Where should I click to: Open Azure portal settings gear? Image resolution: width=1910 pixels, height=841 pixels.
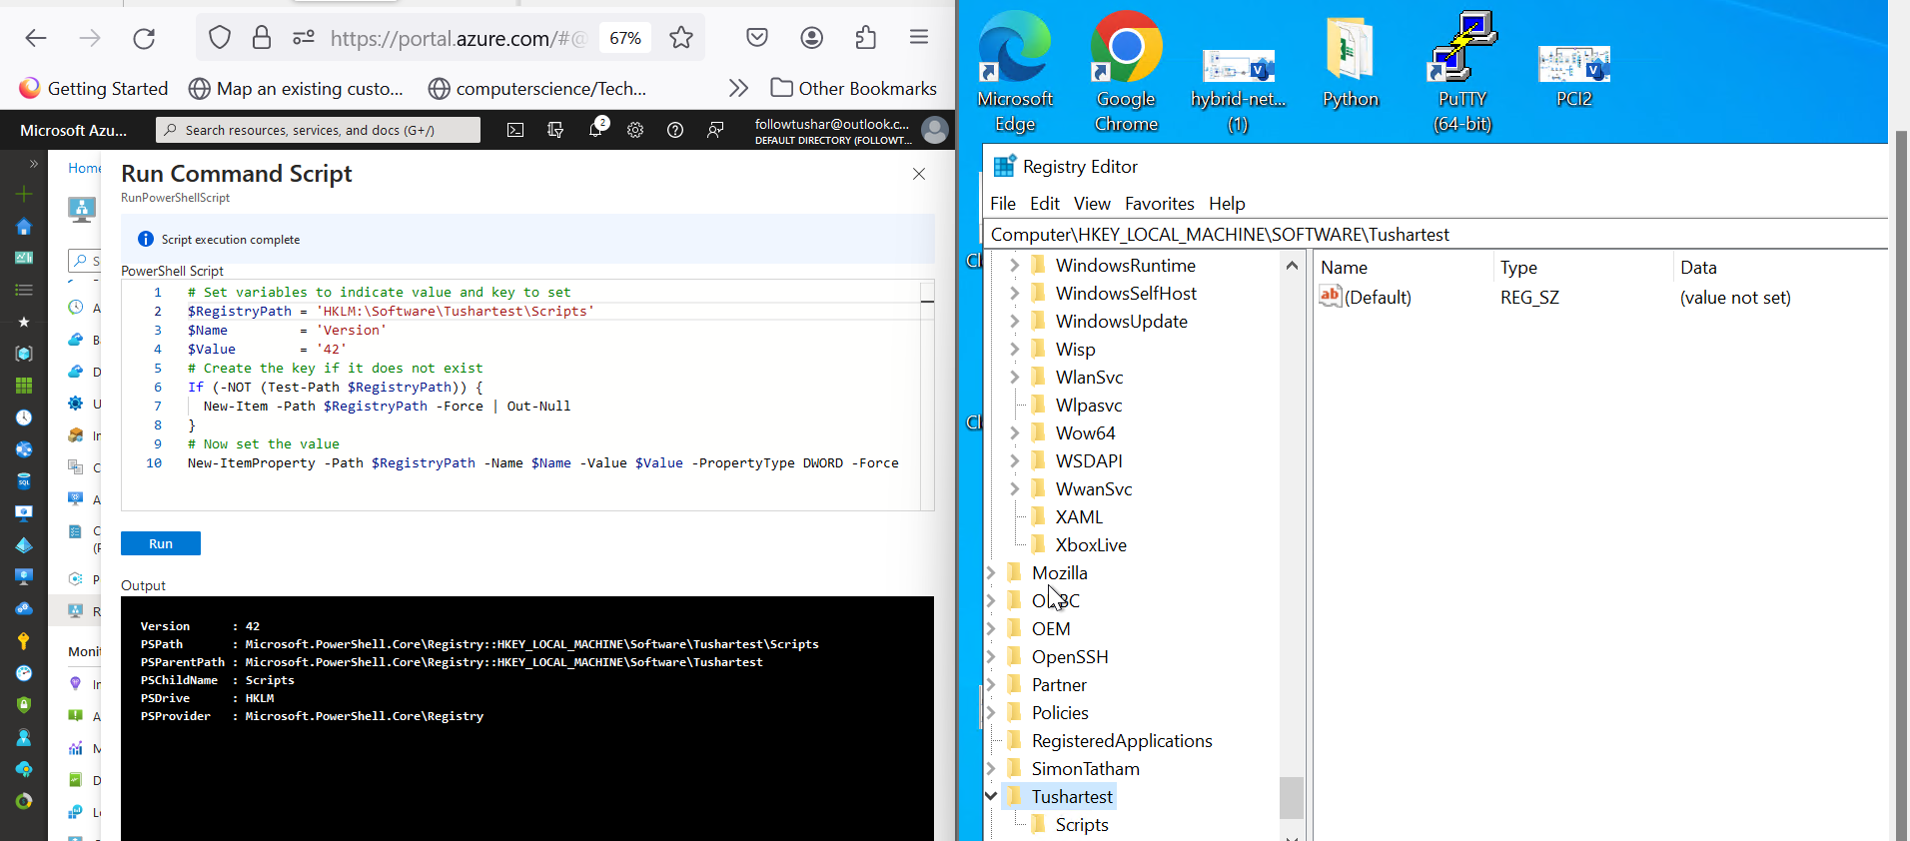(635, 130)
